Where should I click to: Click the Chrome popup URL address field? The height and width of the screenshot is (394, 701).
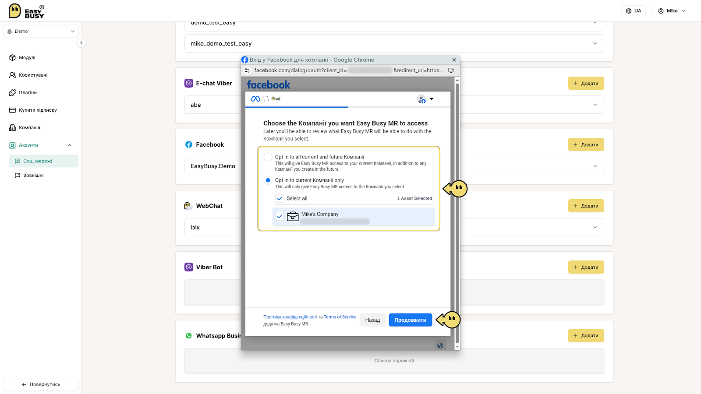point(349,70)
